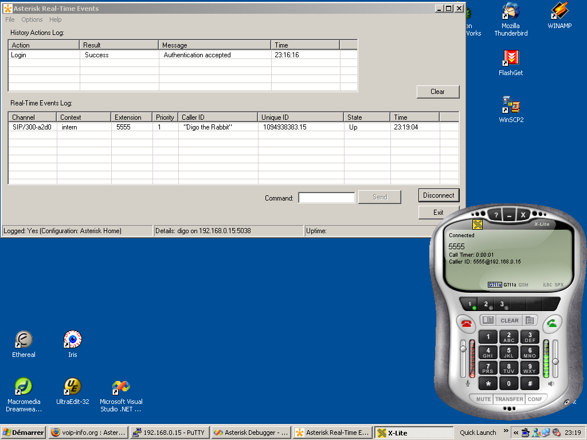This screenshot has height=440, width=587.
Task: Dial key 6 MNO on X-Lite keypad
Action: click(x=530, y=352)
